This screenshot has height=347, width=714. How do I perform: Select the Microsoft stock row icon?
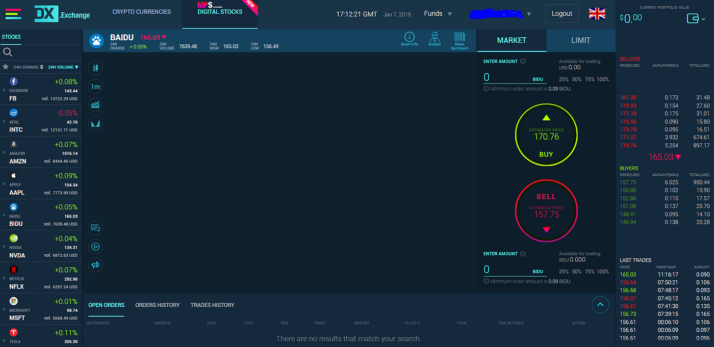pos(14,301)
